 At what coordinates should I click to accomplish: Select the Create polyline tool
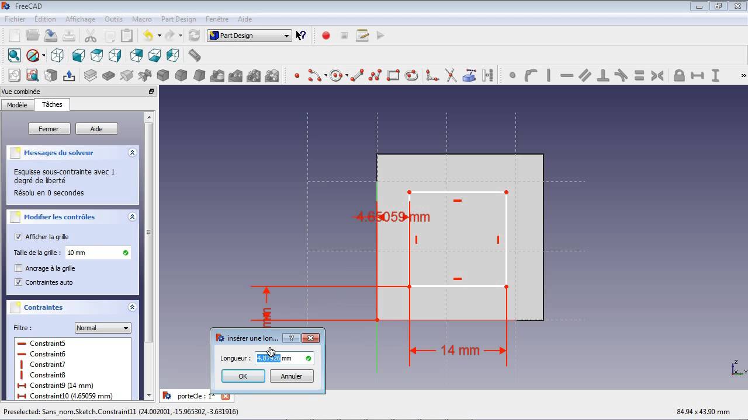pos(375,75)
